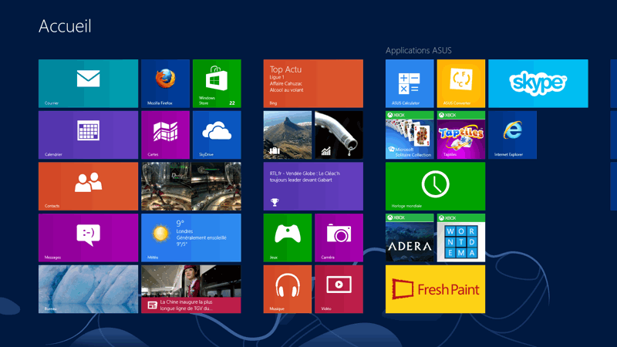This screenshot has height=347, width=617.
Task: Open the Cartes maps tile
Action: point(165,135)
